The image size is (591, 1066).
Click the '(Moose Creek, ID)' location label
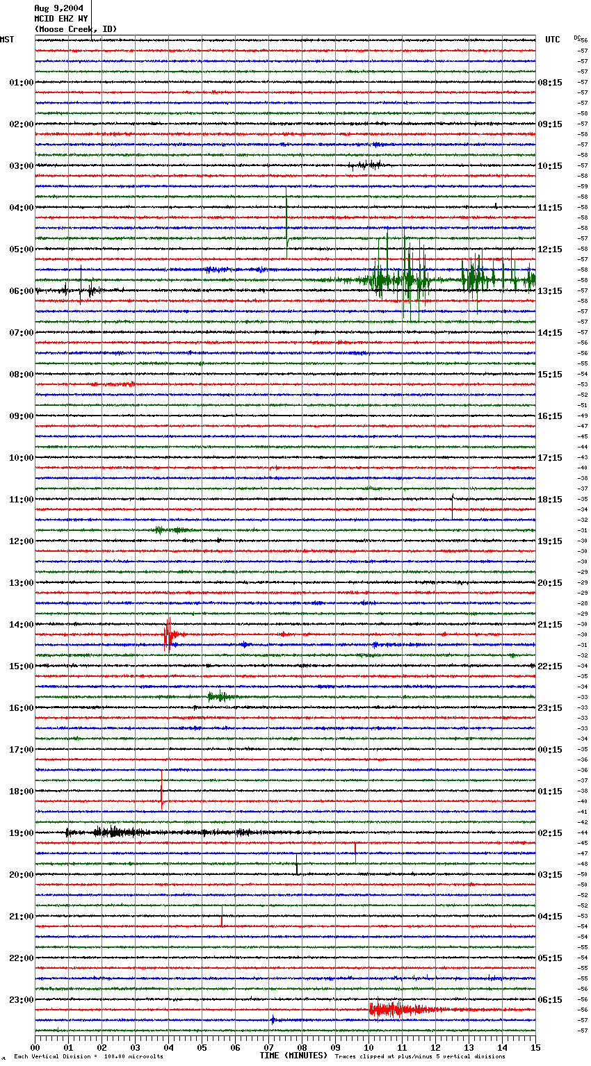tap(76, 29)
